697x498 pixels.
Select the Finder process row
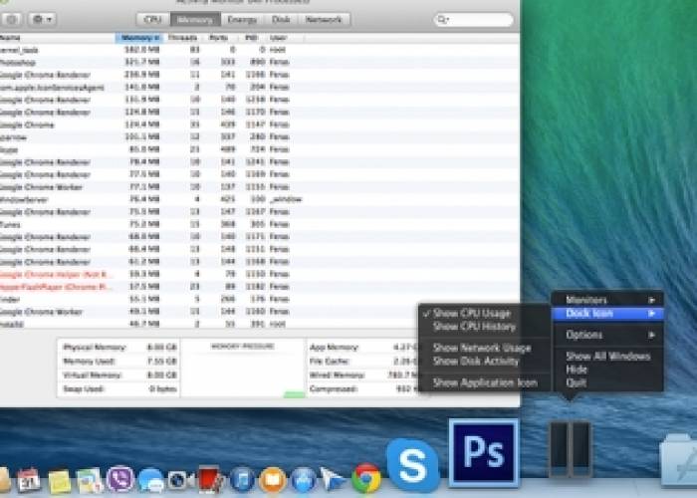(260, 299)
